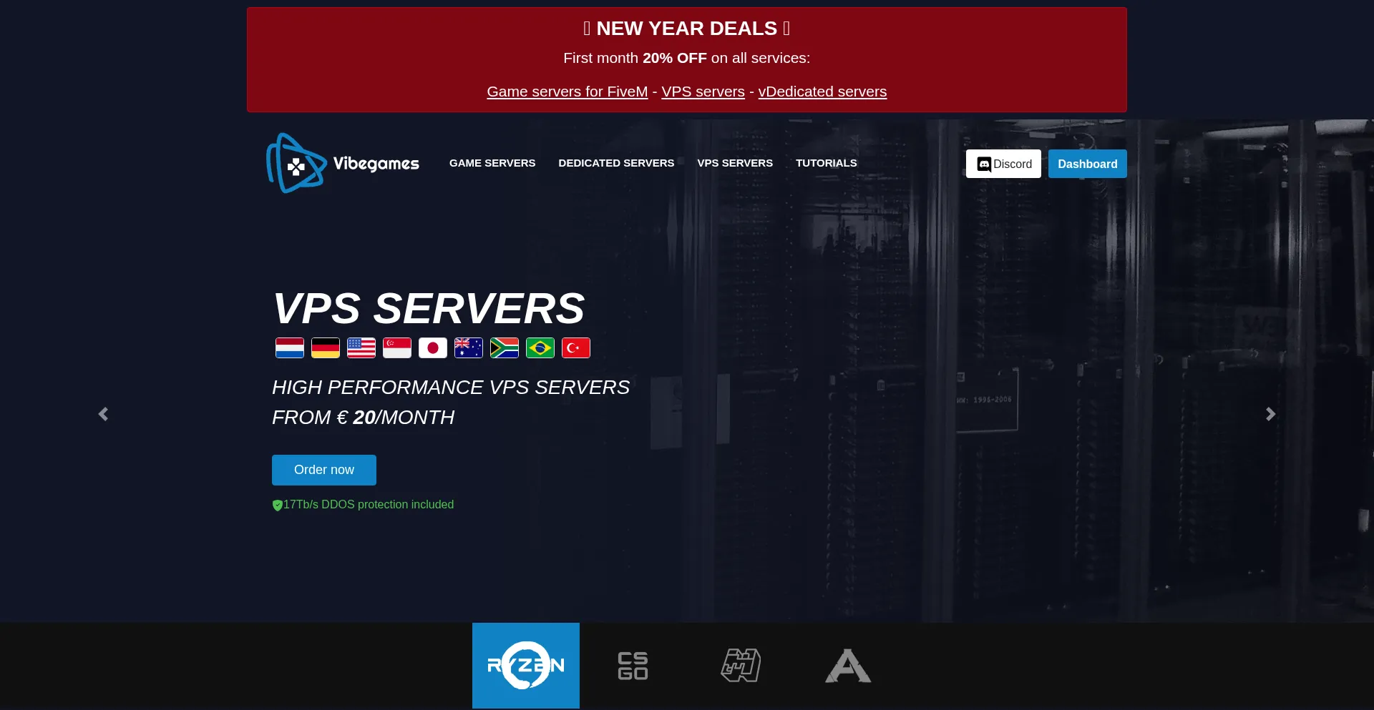The width and height of the screenshot is (1374, 710).
Task: Join the Discord server
Action: coord(1003,163)
